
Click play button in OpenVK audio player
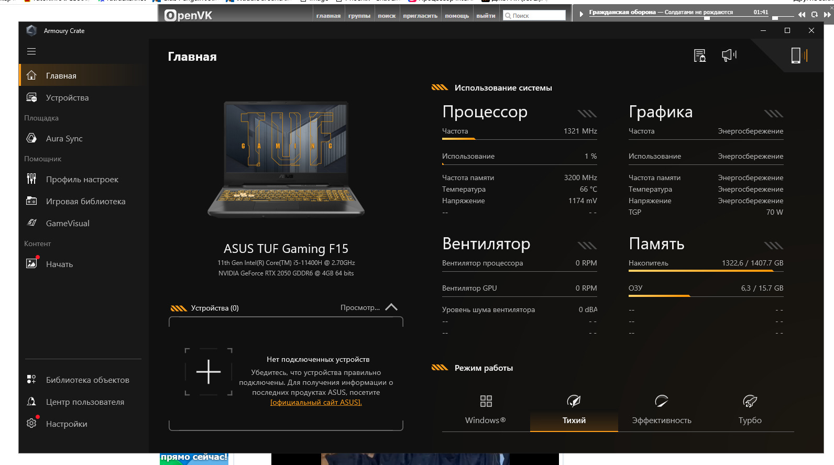click(581, 14)
